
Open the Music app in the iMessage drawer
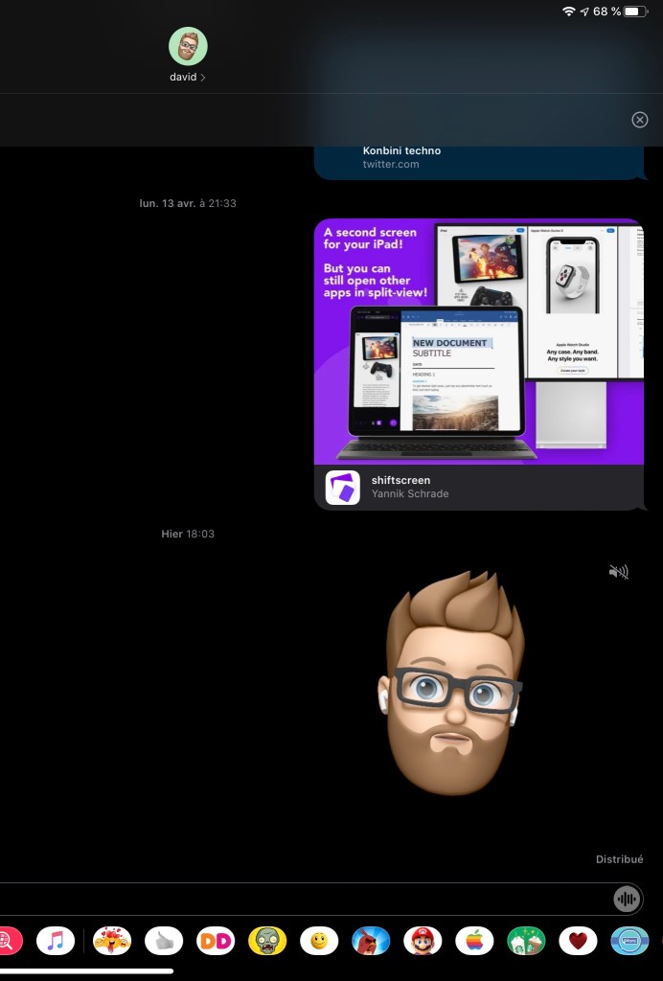pyautogui.click(x=56, y=941)
